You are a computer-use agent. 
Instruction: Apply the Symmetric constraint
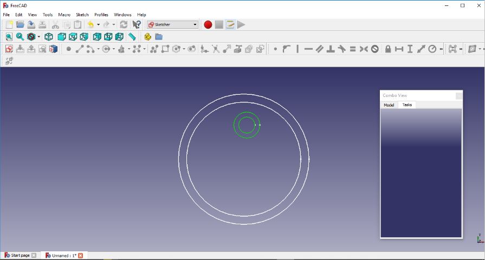[364, 49]
